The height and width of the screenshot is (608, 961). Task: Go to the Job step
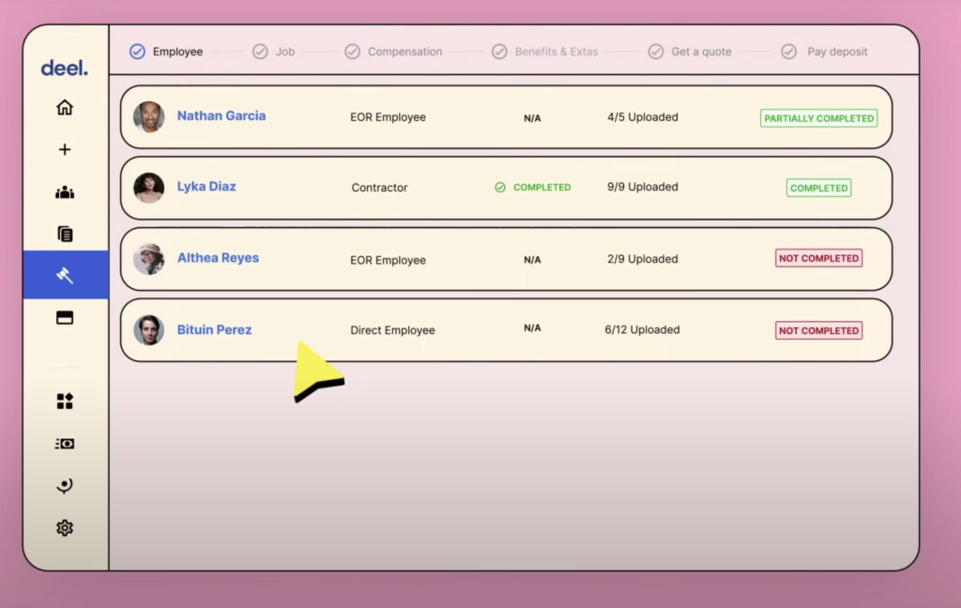click(x=284, y=52)
